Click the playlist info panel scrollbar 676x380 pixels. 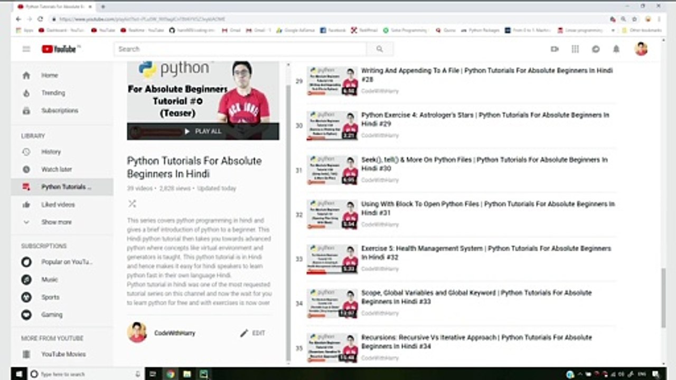pyautogui.click(x=288, y=222)
